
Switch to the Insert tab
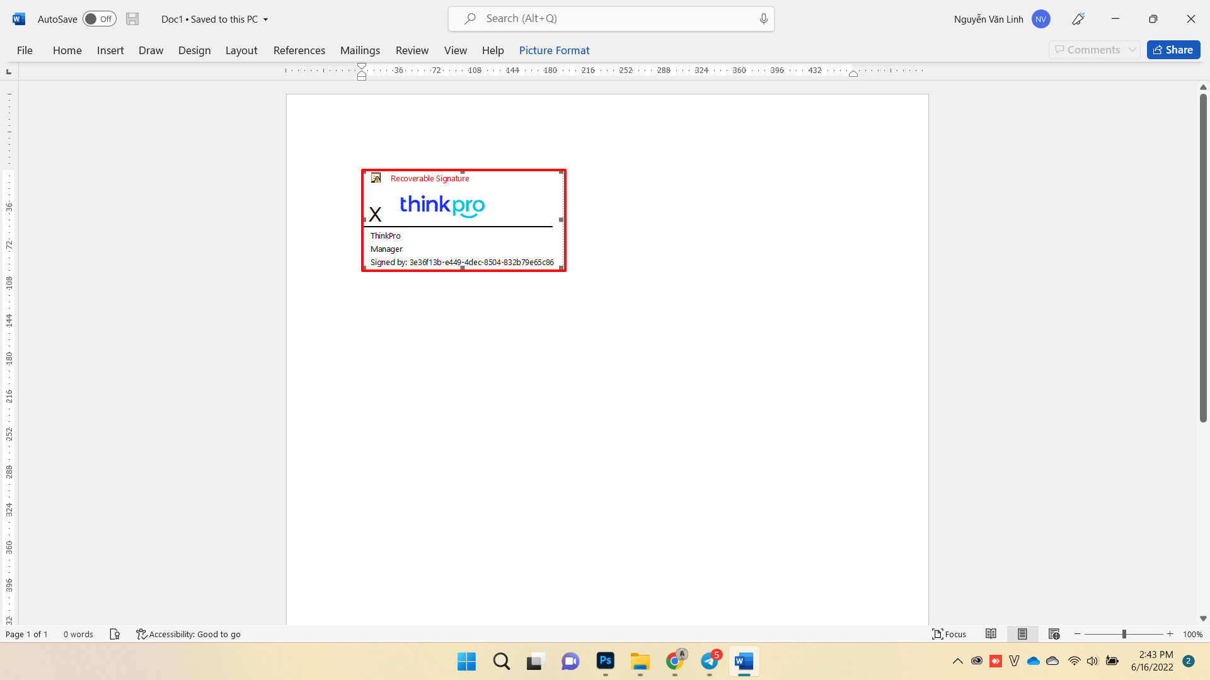pos(110,50)
